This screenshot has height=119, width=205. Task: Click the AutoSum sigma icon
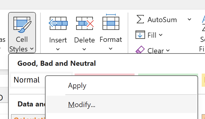(x=140, y=19)
